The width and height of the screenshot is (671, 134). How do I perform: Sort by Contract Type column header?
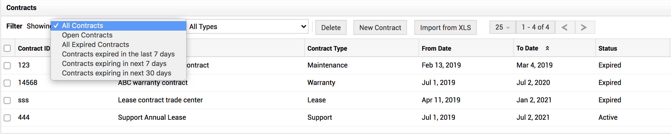point(327,49)
